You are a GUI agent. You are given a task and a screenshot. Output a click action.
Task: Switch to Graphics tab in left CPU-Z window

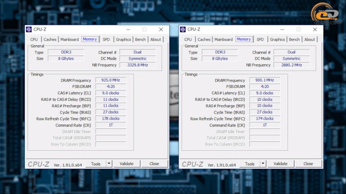pyautogui.click(x=123, y=39)
